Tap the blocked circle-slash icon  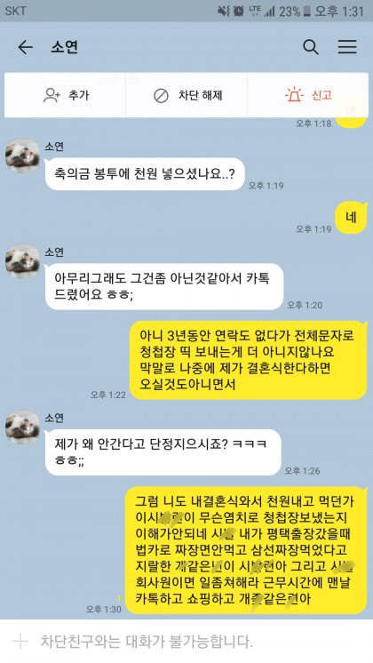161,96
